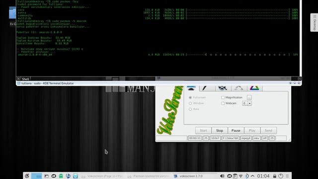
Task: Click the power leave icon
Action: pos(281,176)
